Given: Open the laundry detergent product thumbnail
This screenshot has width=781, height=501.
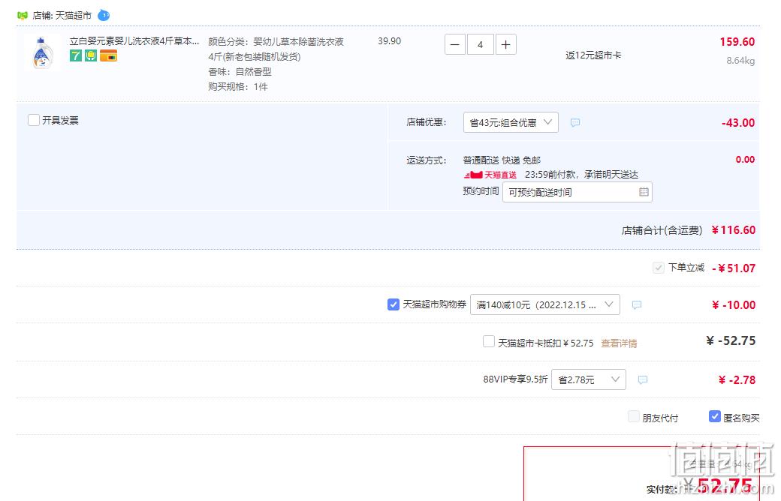Looking at the screenshot, I should tap(43, 52).
